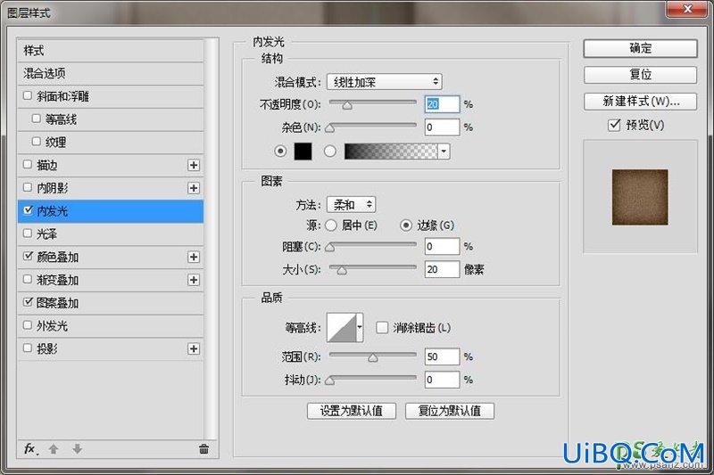Enable the 光泽 checkbox

click(28, 233)
